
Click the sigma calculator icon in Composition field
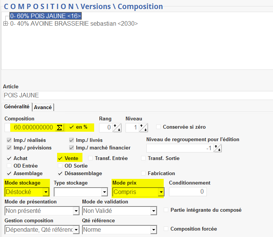tap(59, 128)
